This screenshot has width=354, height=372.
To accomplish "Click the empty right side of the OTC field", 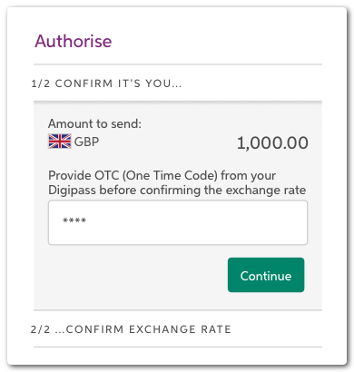I will (x=242, y=222).
